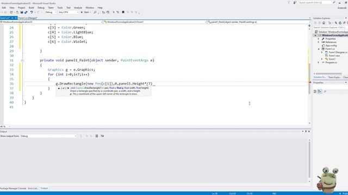Click the Property Pages wrench icon in Properties

tap(325, 92)
